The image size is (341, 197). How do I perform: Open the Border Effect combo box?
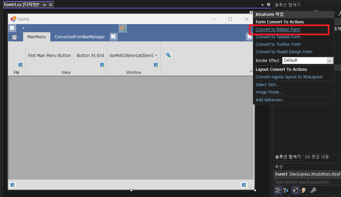307,61
